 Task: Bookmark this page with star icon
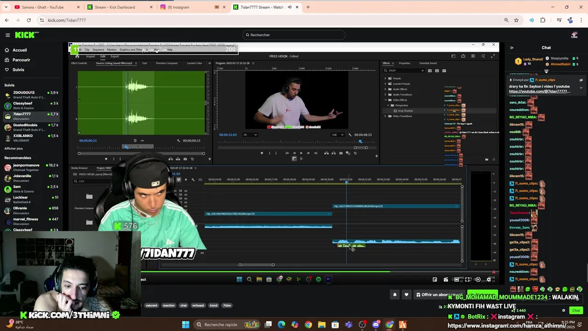point(516,20)
